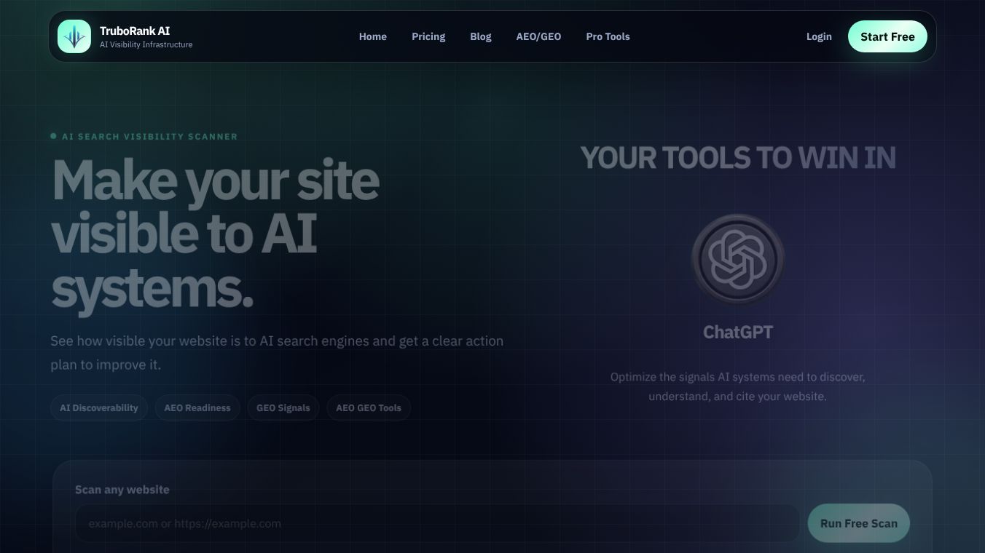Select the AEO GEO Tools tag

tap(369, 407)
